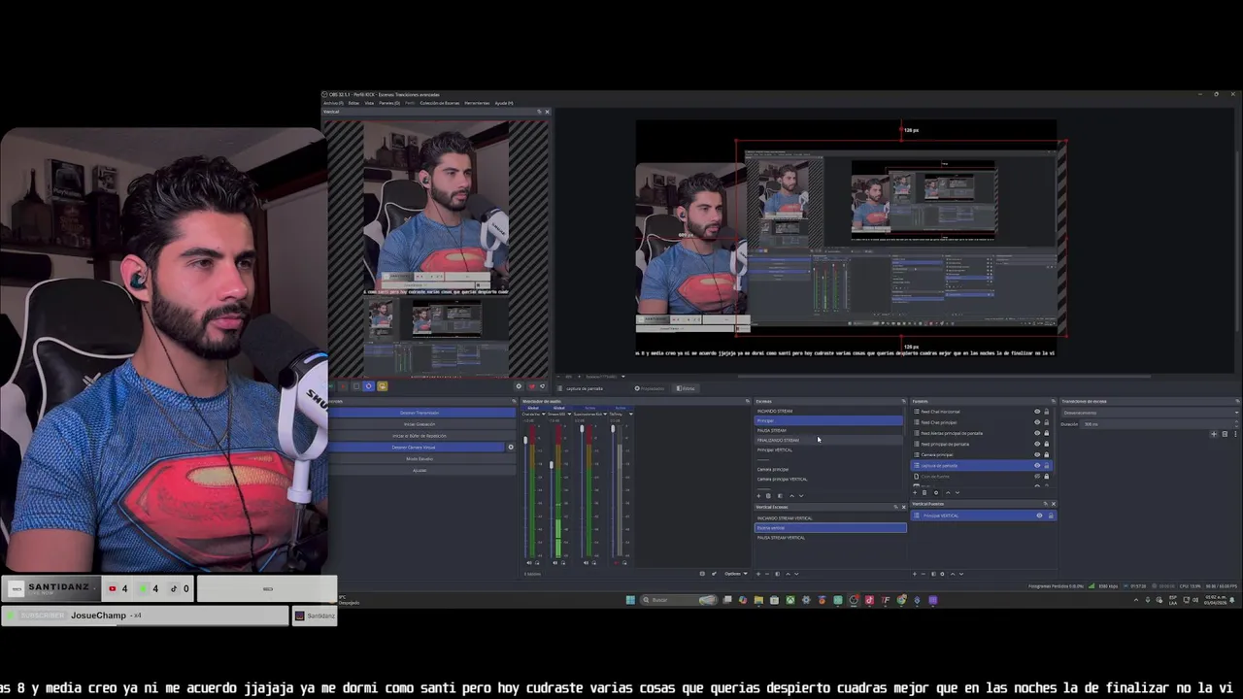The image size is (1243, 699).
Task: Delete selected scene with Escenas trash icon
Action: tap(768, 496)
